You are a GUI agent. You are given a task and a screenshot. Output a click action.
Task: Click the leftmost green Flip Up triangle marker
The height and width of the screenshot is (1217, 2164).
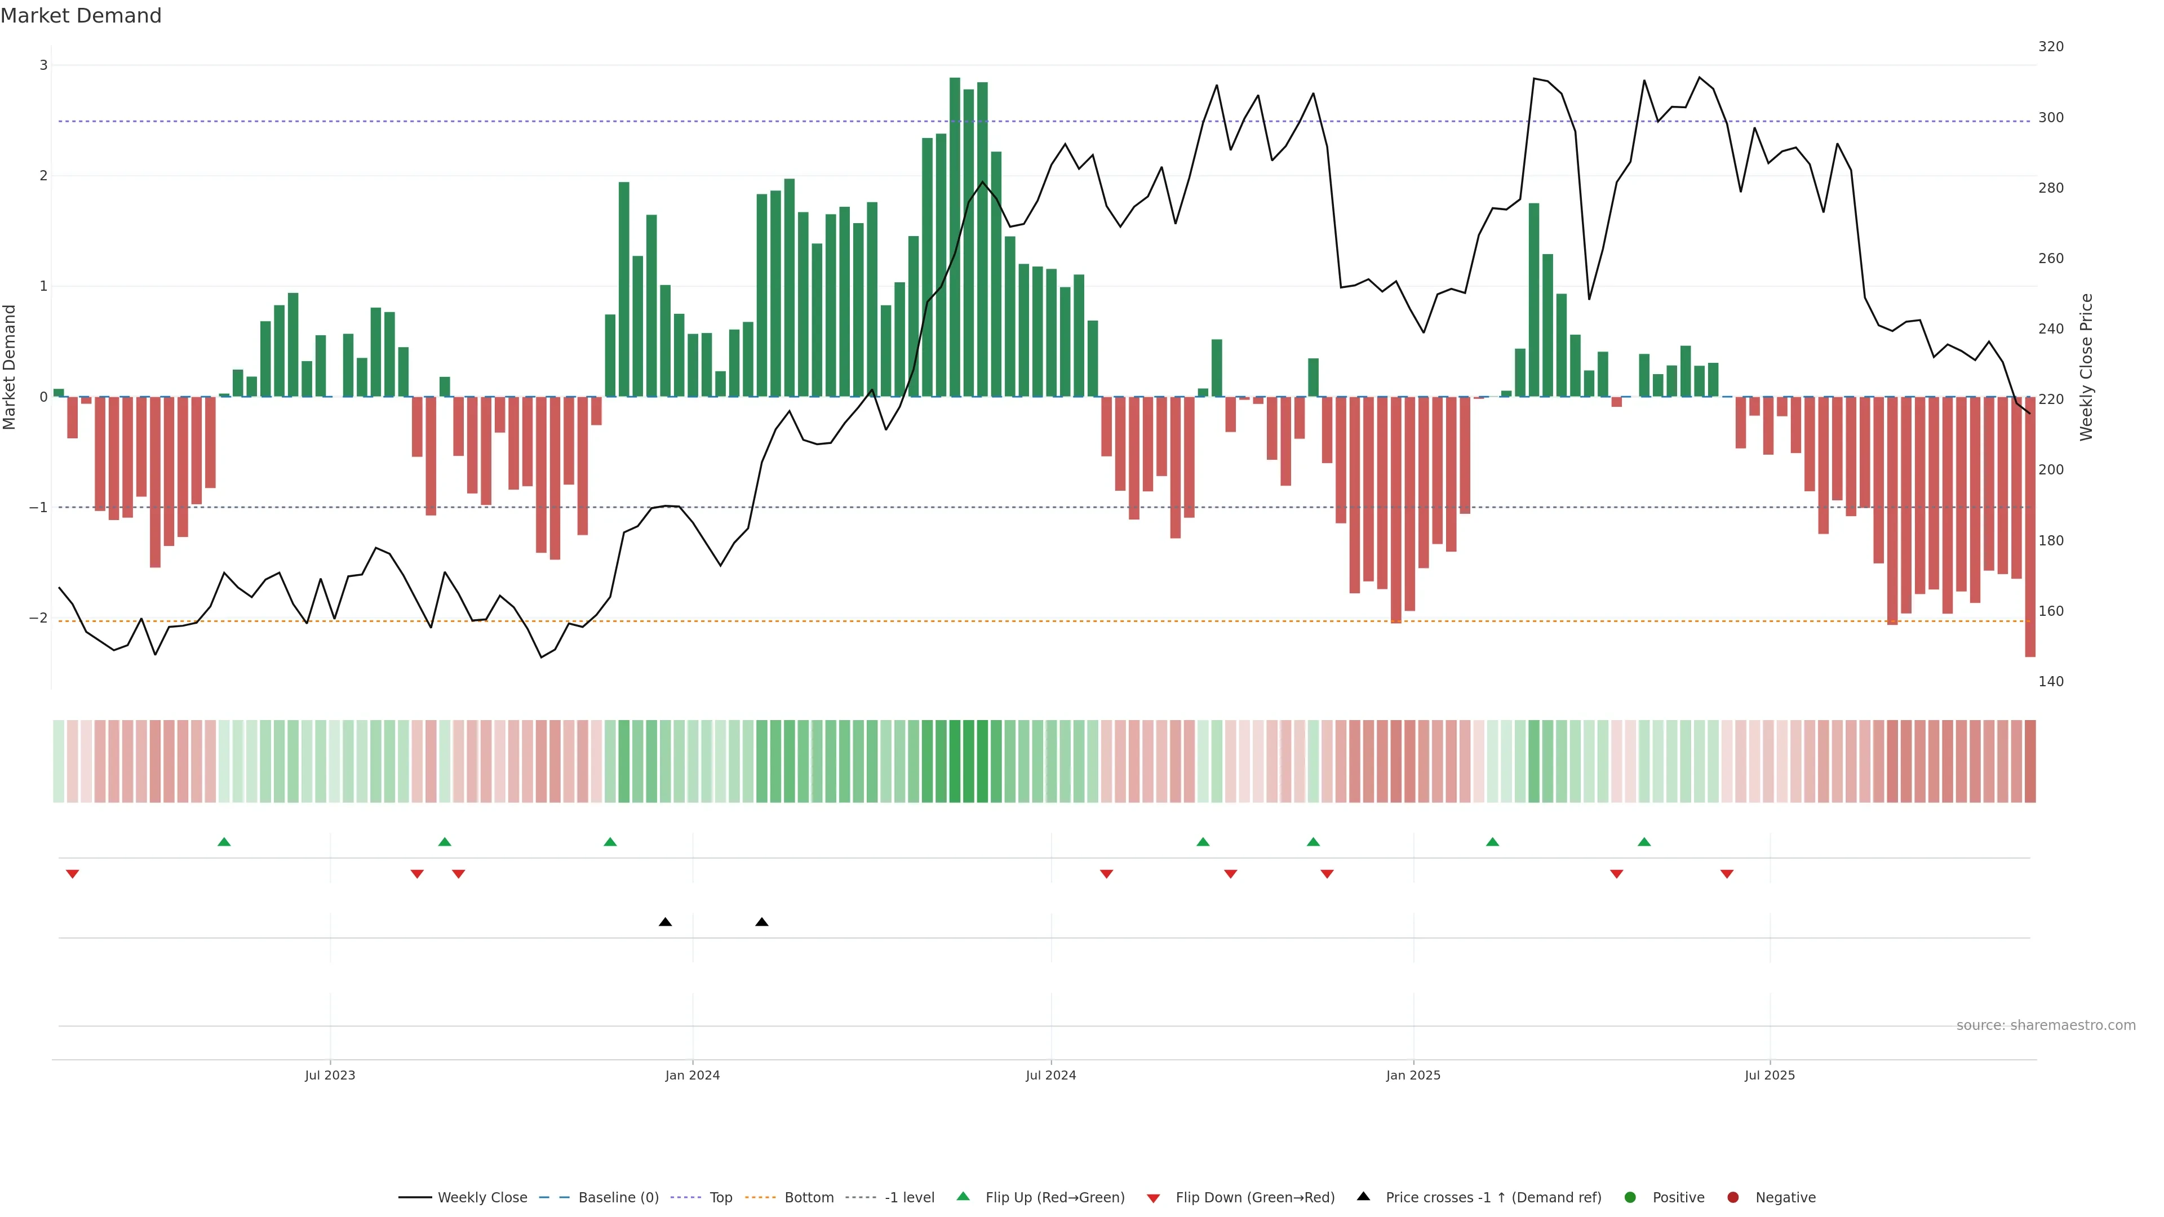click(x=224, y=842)
